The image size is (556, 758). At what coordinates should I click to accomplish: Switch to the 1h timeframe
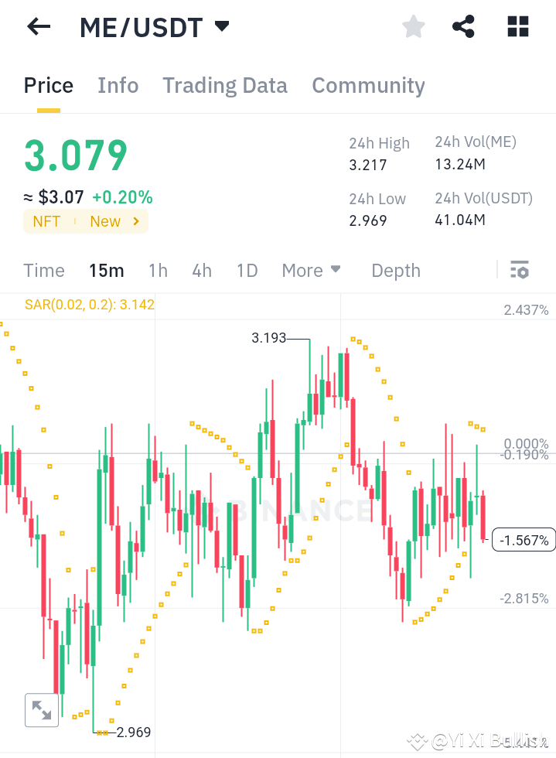coord(158,271)
